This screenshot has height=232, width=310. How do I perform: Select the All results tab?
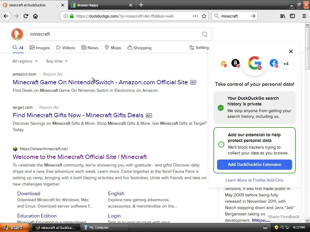pyautogui.click(x=18, y=48)
